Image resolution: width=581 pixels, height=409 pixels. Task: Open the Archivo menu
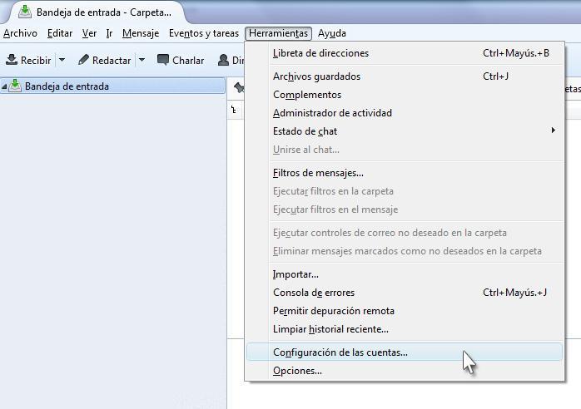click(20, 33)
